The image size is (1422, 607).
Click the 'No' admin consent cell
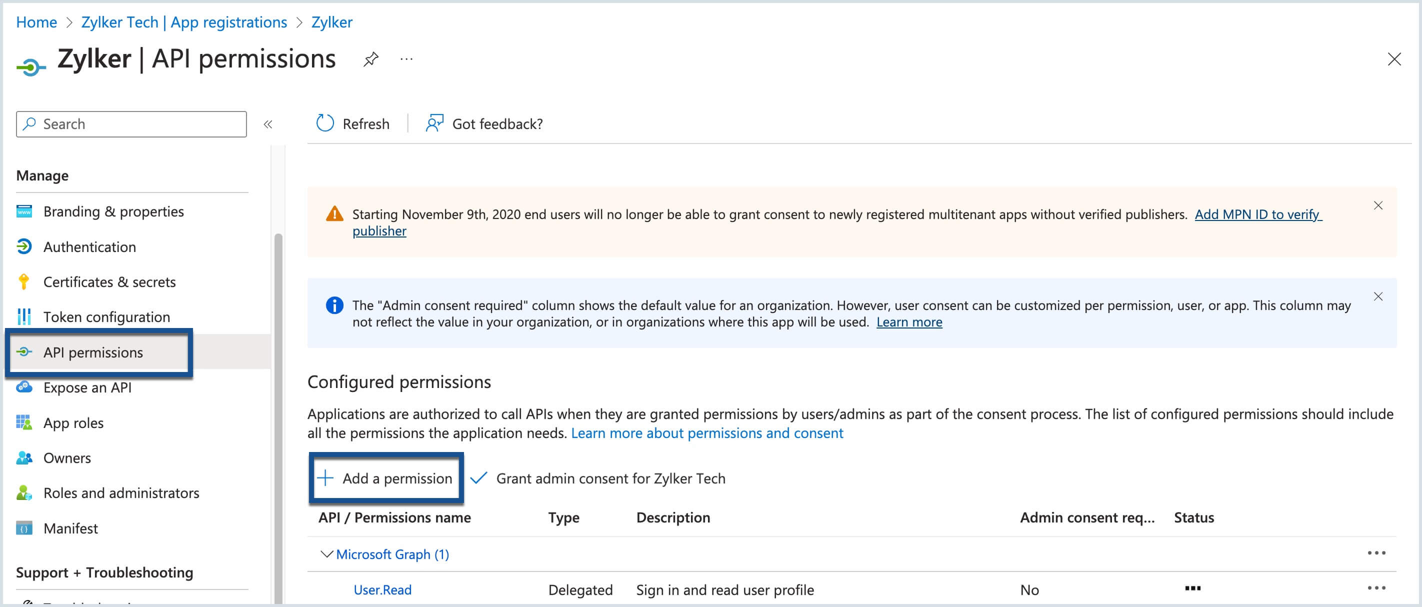(x=1029, y=590)
